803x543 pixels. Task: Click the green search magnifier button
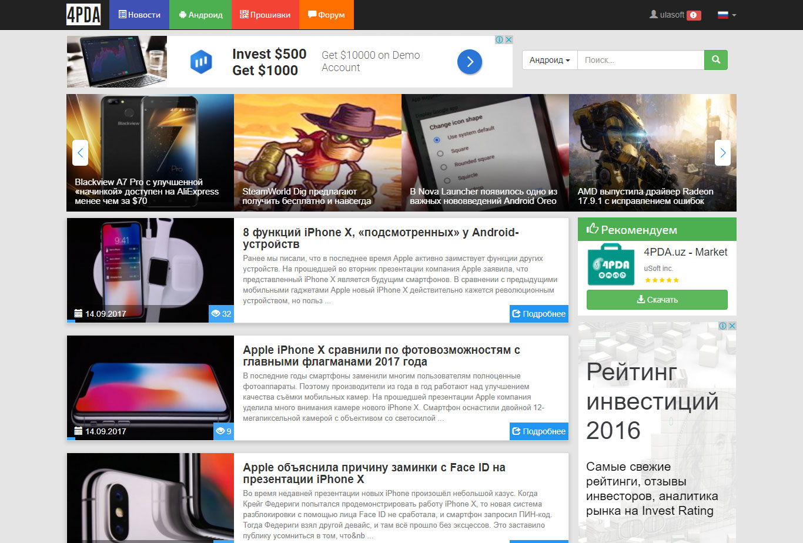pyautogui.click(x=715, y=60)
